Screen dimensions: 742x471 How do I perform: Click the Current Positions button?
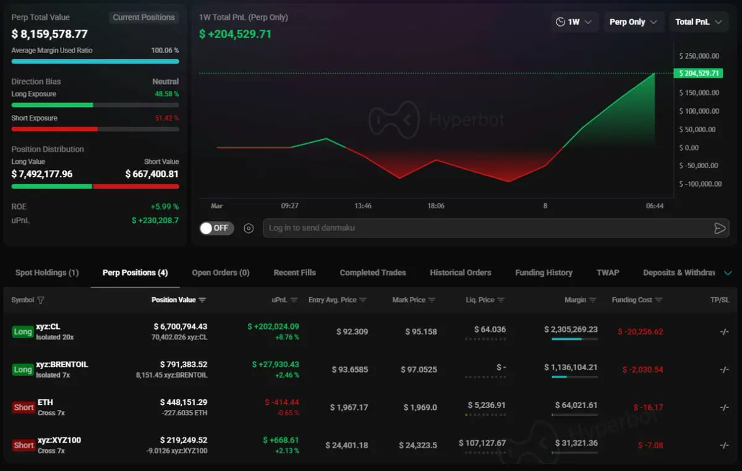pos(143,17)
